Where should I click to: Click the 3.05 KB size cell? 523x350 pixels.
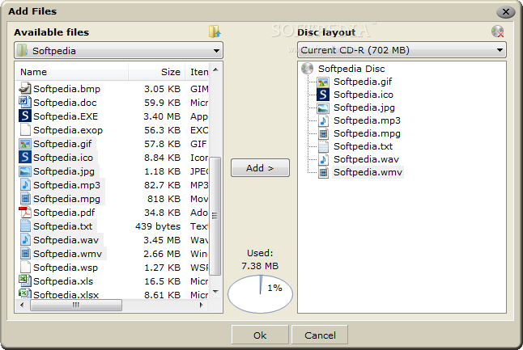point(162,89)
